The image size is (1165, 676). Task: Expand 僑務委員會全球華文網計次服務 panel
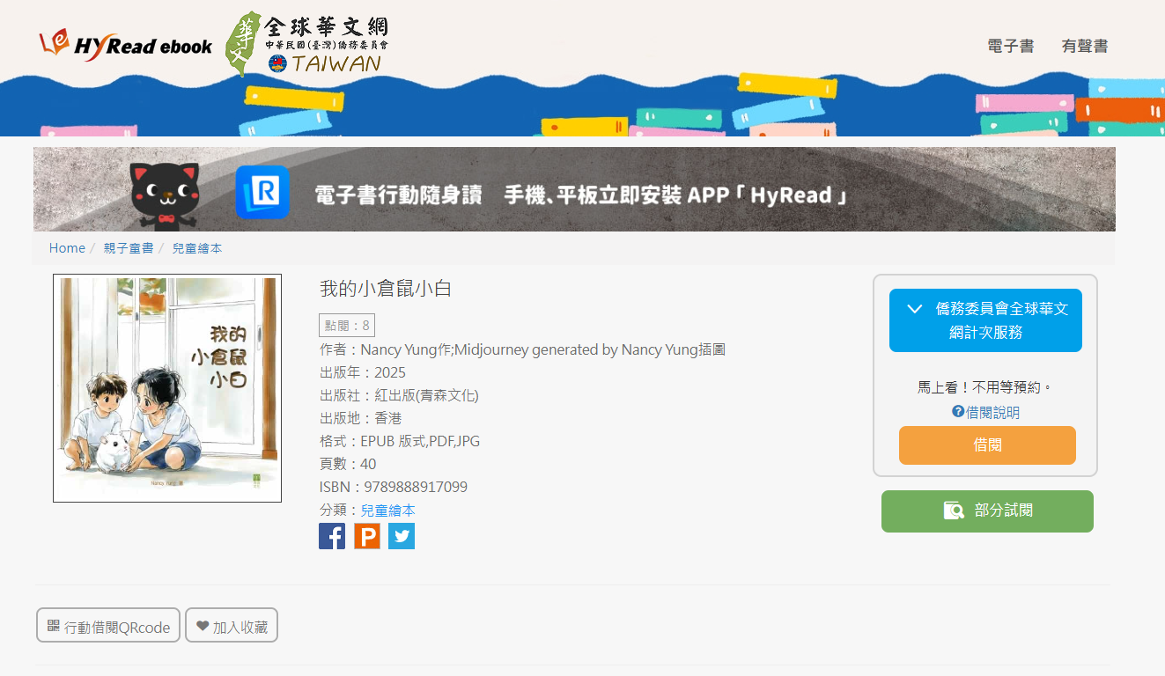(985, 320)
